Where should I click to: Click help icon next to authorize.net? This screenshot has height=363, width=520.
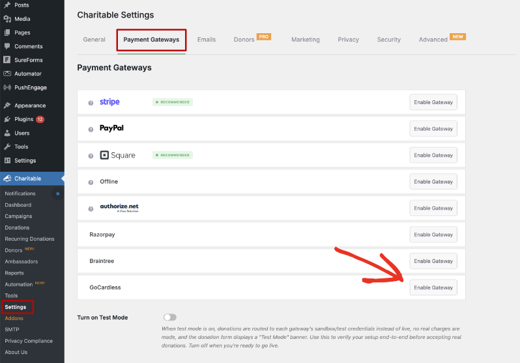(x=91, y=209)
